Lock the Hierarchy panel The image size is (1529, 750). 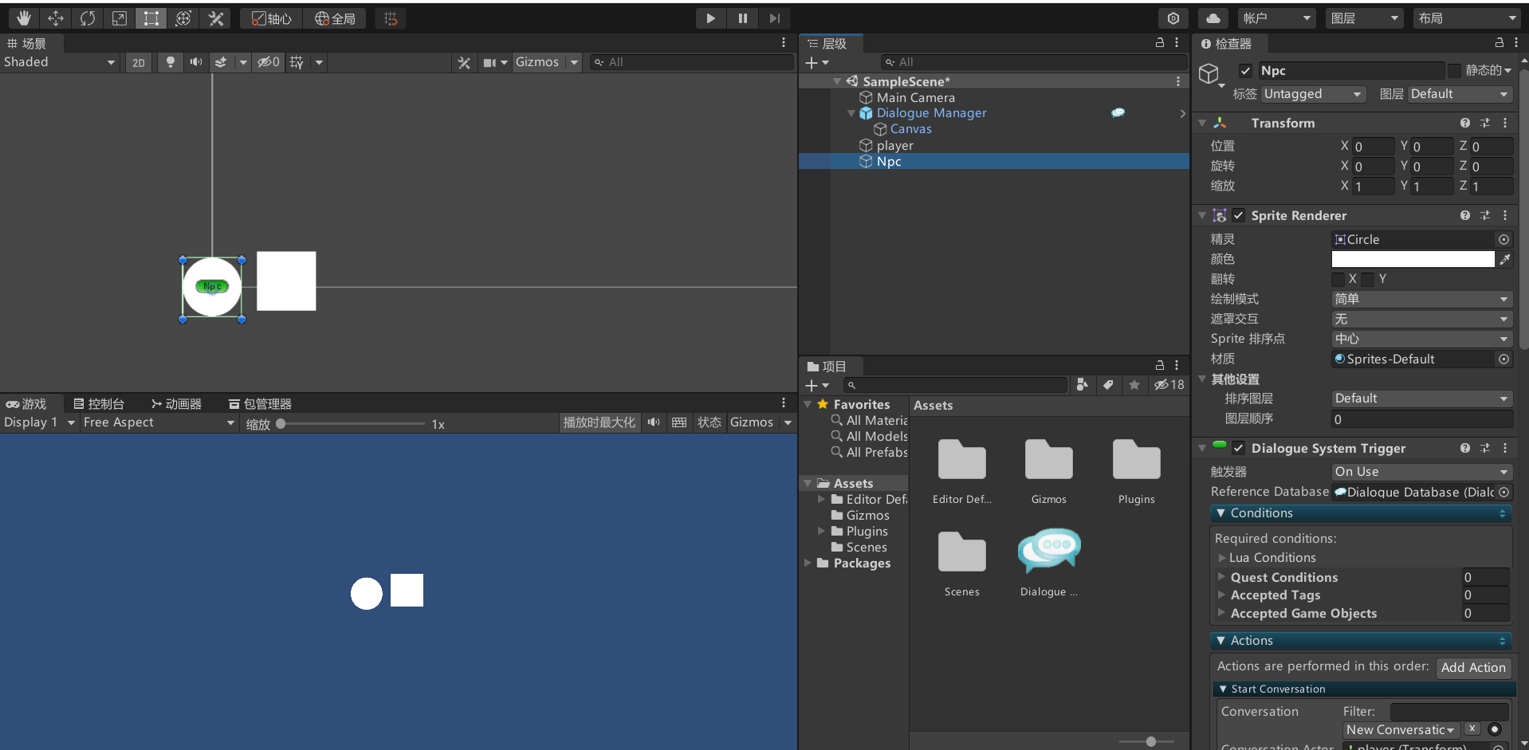(x=1160, y=43)
